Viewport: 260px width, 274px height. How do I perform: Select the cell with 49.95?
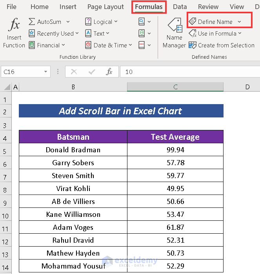coord(175,189)
